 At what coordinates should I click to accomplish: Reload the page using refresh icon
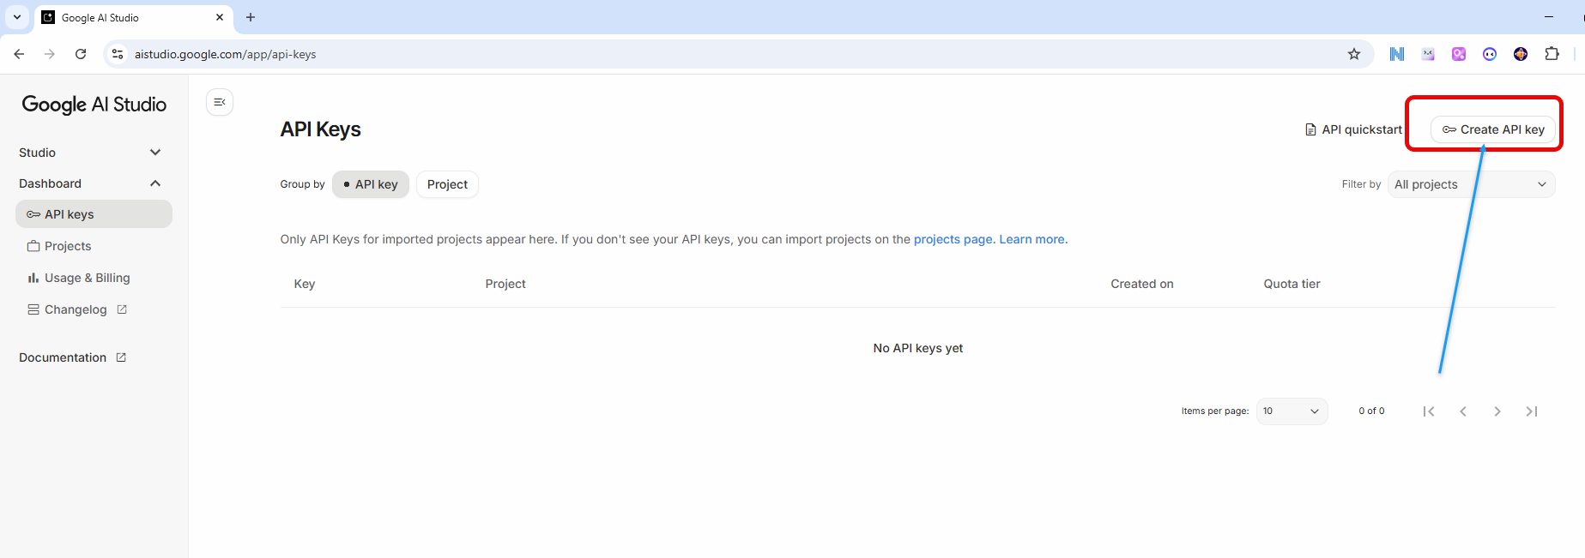pos(81,54)
